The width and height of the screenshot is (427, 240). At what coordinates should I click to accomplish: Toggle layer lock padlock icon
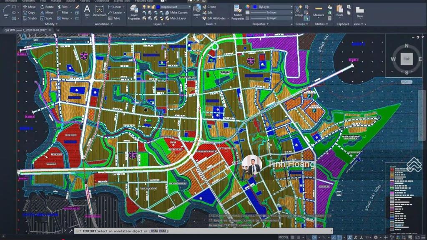tap(153, 7)
